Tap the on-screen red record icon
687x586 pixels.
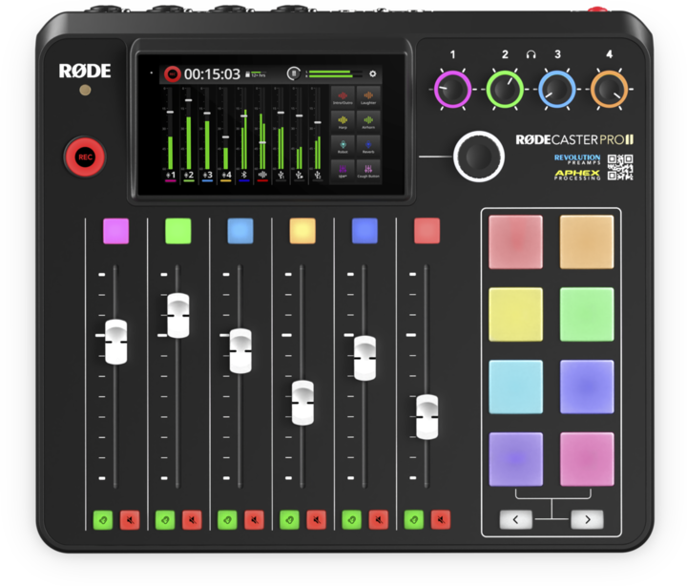click(x=172, y=74)
